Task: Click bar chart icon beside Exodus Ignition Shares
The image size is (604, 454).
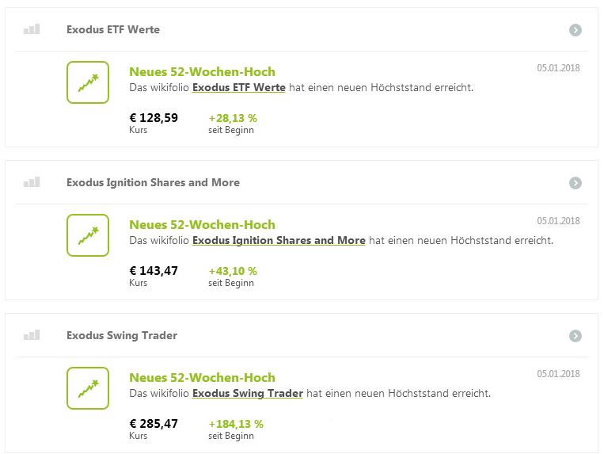Action: point(32,182)
